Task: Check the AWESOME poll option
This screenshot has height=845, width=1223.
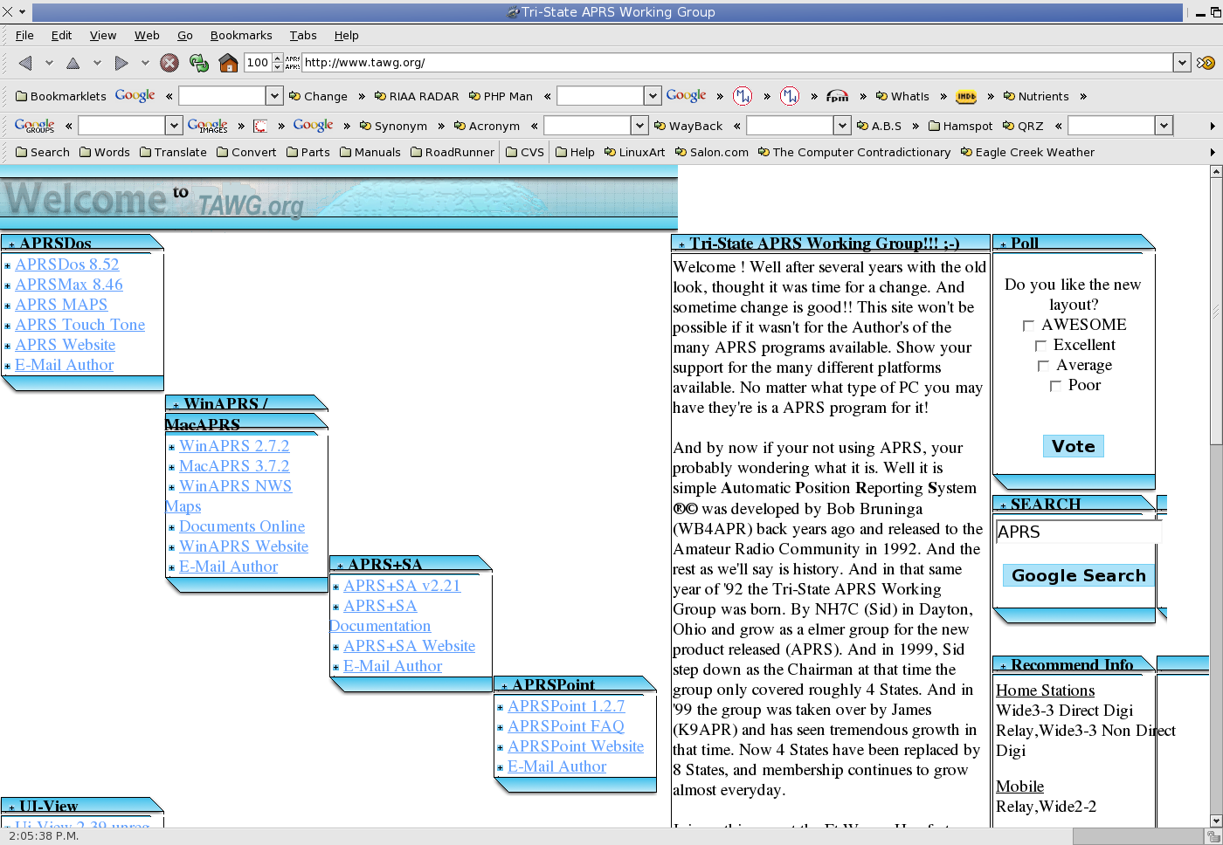Action: pyautogui.click(x=1028, y=326)
